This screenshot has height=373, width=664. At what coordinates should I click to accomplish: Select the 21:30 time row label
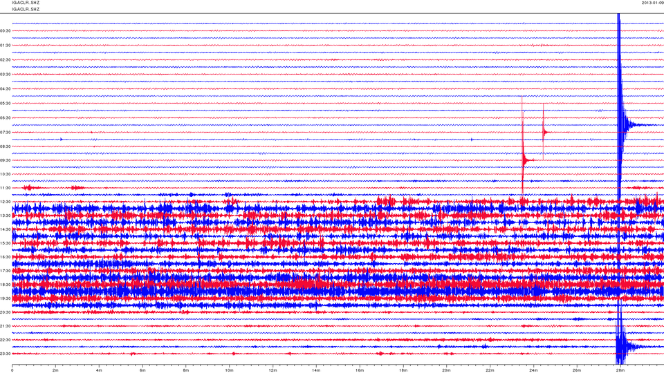coord(5,326)
